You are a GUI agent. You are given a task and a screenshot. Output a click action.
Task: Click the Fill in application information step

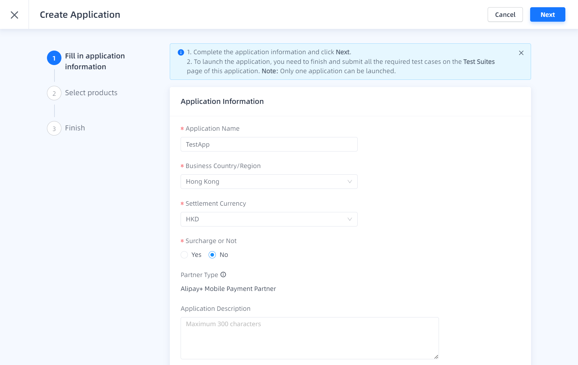[x=95, y=61]
